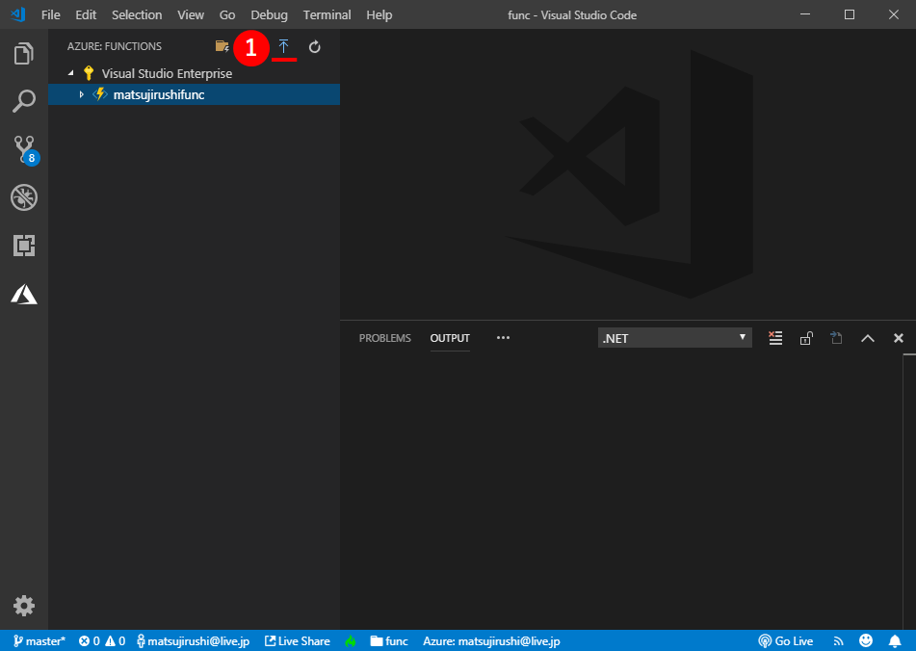Open errors and warnings status counter
Image resolution: width=916 pixels, height=651 pixels.
102,641
